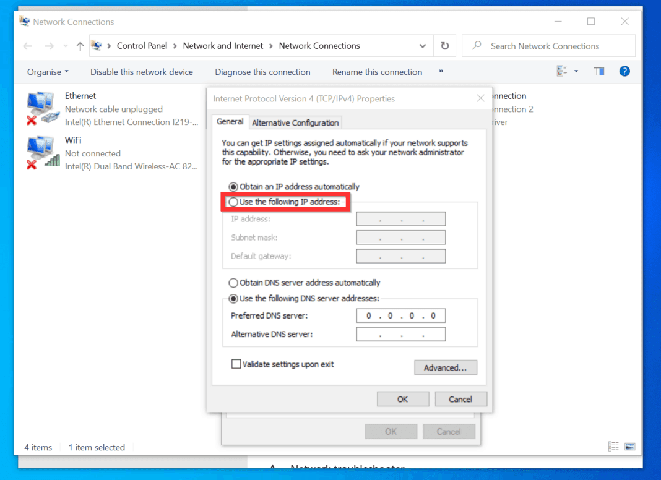Click 'Network Connections' in the breadcrumb
This screenshot has height=480, width=661.
tap(319, 46)
